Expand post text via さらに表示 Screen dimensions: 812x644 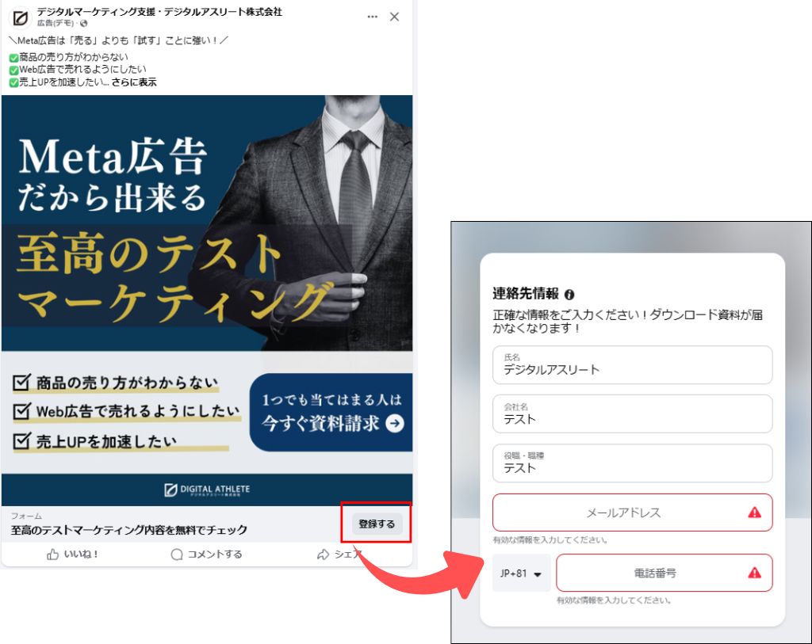[x=133, y=82]
